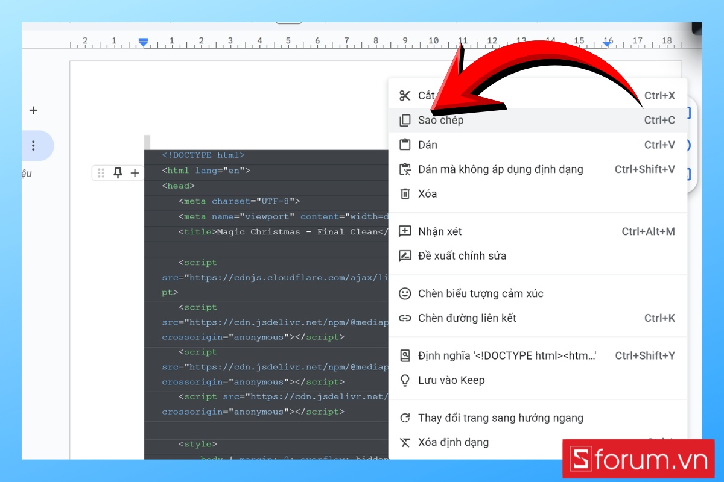Click the trash icon beside Xóa
724x482 pixels.
(405, 193)
